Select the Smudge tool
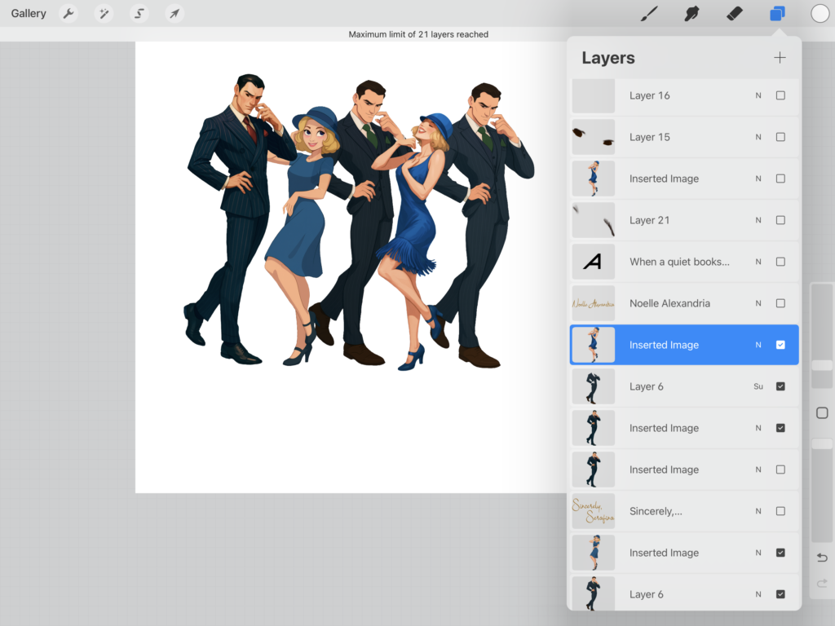Viewport: 835px width, 626px height. tap(691, 14)
